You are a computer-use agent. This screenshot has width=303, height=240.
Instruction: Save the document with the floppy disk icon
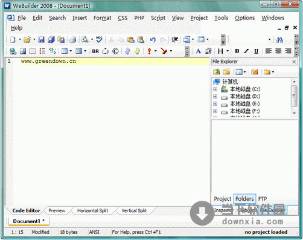[41, 39]
